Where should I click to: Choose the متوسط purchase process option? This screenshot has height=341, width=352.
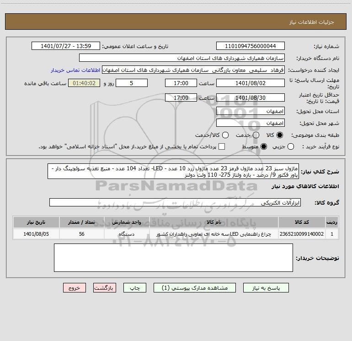pyautogui.click(x=264, y=147)
